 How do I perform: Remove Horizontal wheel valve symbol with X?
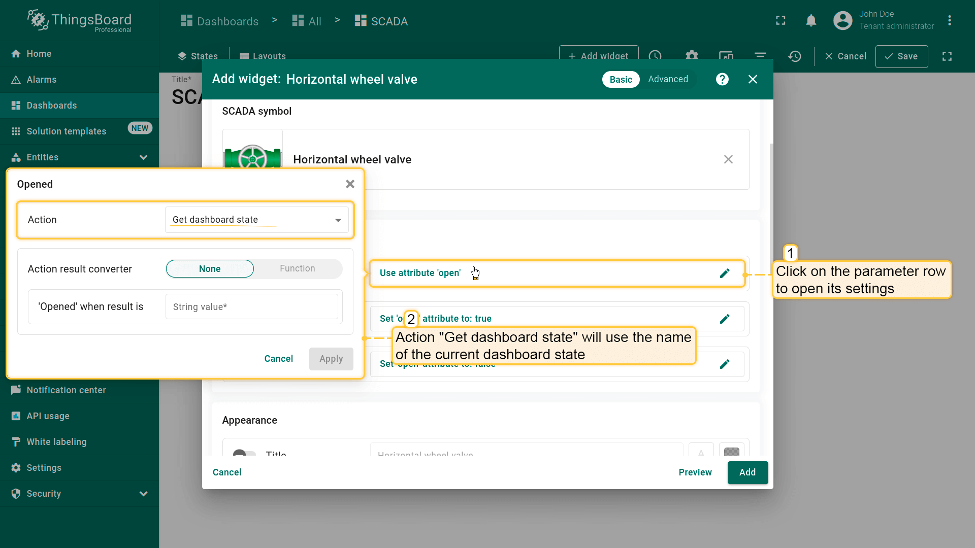tap(728, 159)
